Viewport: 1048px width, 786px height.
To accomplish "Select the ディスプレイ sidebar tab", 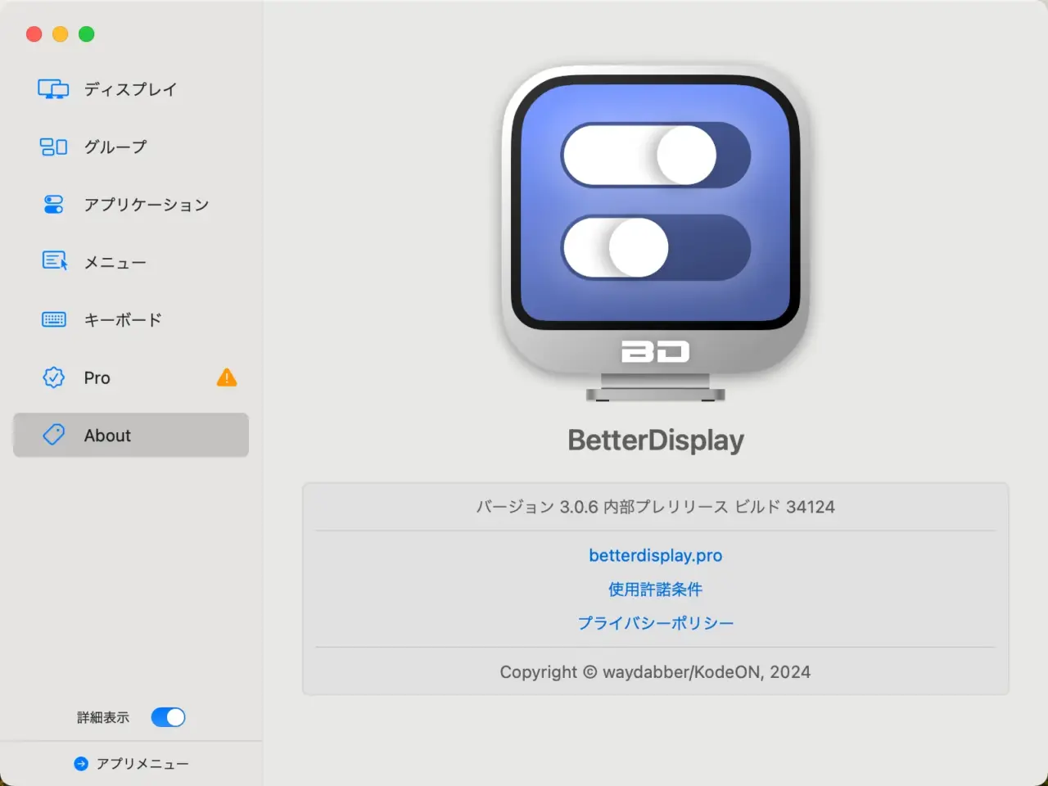I will (x=131, y=89).
